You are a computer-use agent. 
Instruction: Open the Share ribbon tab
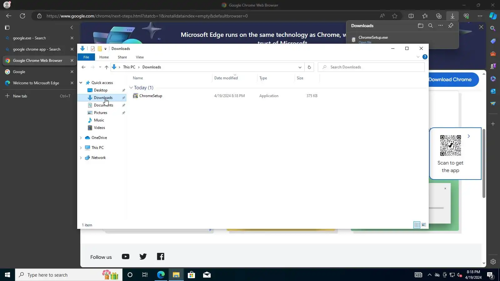[122, 57]
